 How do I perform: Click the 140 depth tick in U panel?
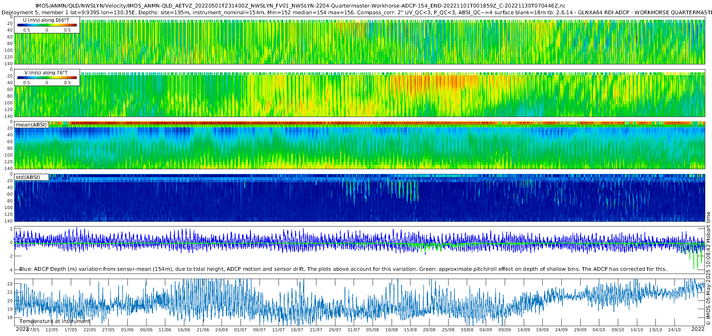(8, 63)
